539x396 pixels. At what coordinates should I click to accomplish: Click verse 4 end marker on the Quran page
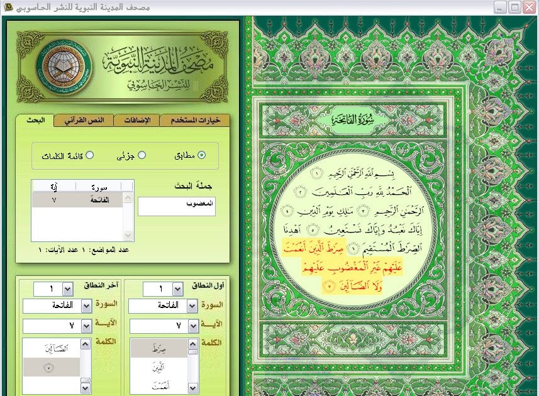287,211
